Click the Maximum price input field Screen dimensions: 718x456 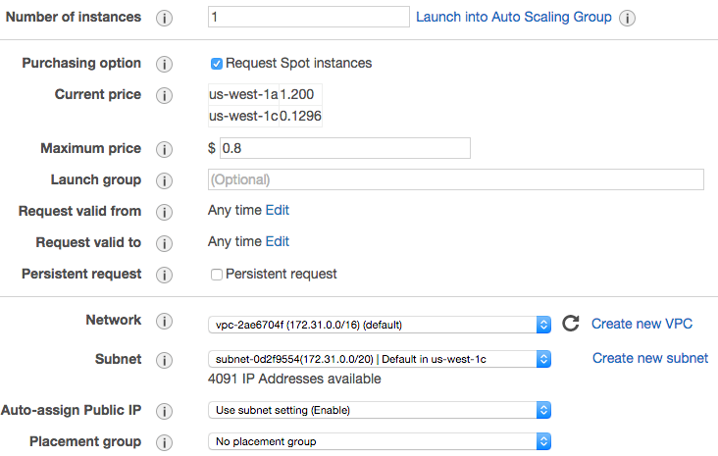click(x=345, y=148)
